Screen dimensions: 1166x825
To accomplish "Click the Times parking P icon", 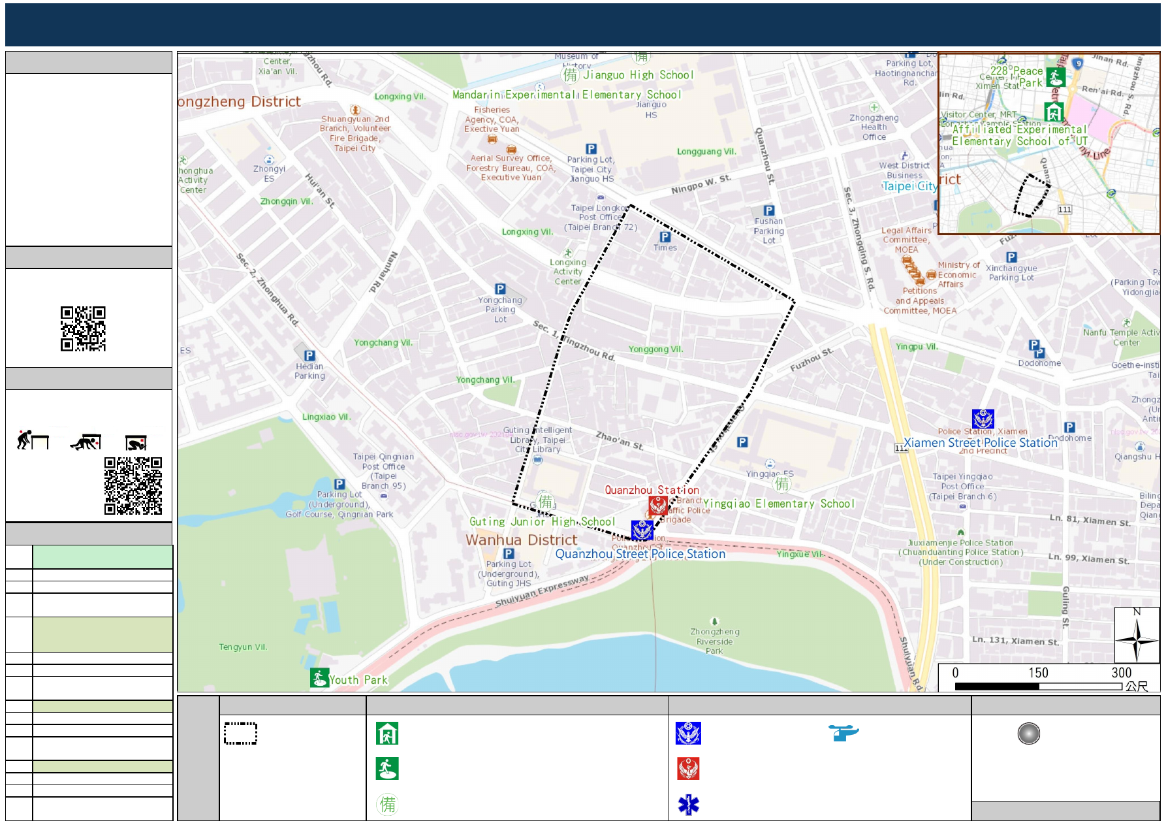I will (x=665, y=237).
